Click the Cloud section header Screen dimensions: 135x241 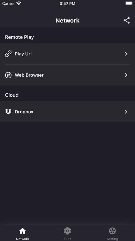[x=12, y=95]
